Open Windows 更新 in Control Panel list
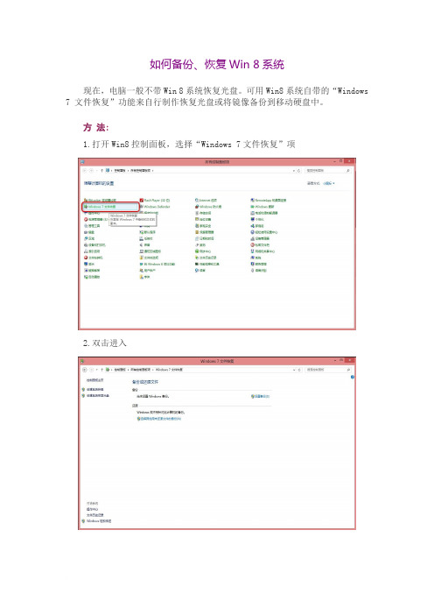 [262, 206]
